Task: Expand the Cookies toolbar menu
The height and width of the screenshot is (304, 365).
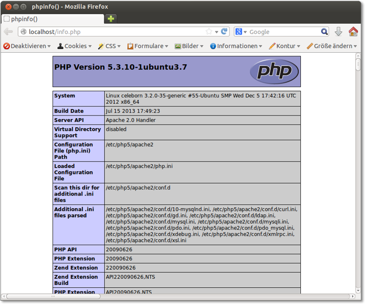Action: coord(74,46)
